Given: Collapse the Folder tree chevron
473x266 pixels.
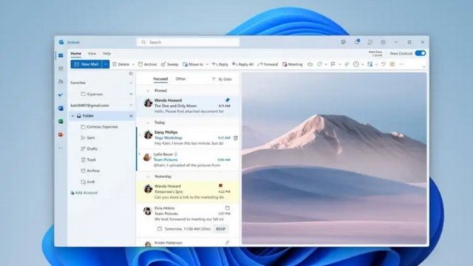Looking at the screenshot, I should [72, 116].
